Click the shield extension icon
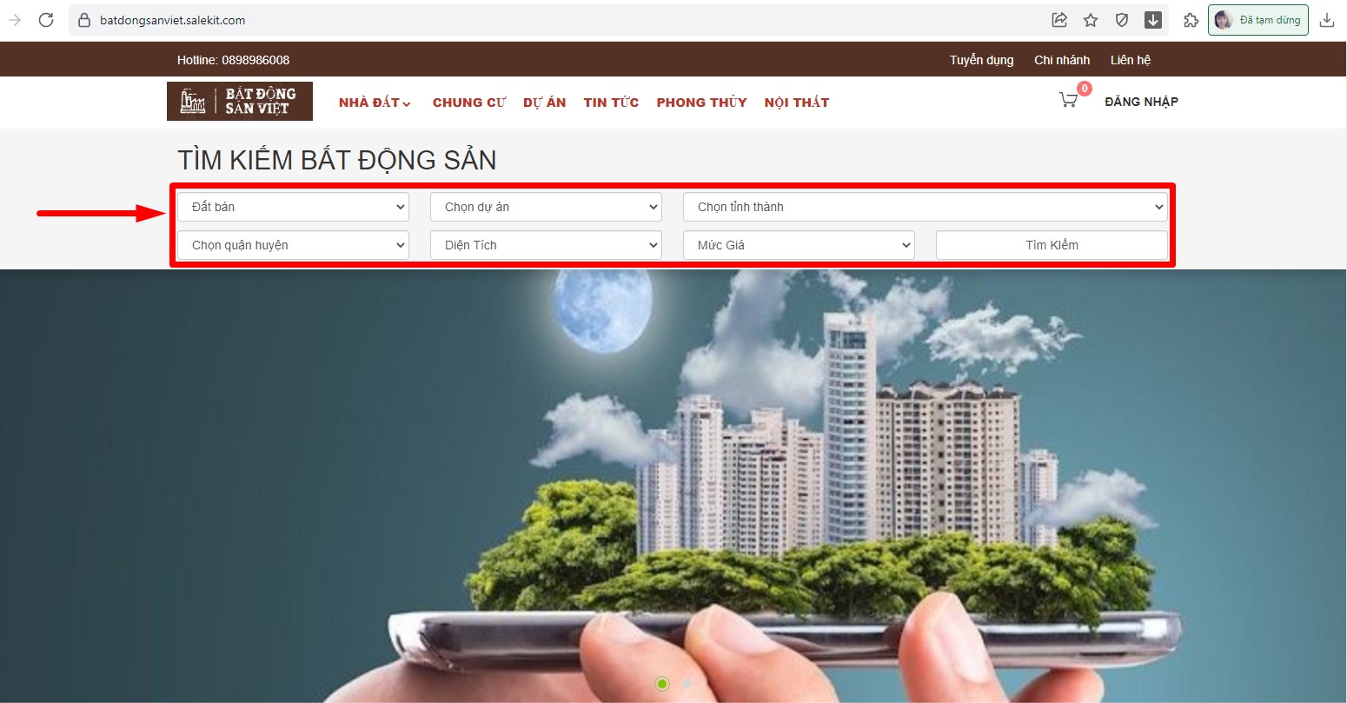1347x703 pixels. (1122, 20)
